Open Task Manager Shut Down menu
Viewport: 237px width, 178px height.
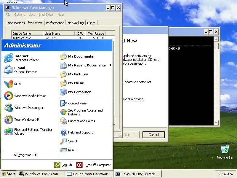coord(46,15)
